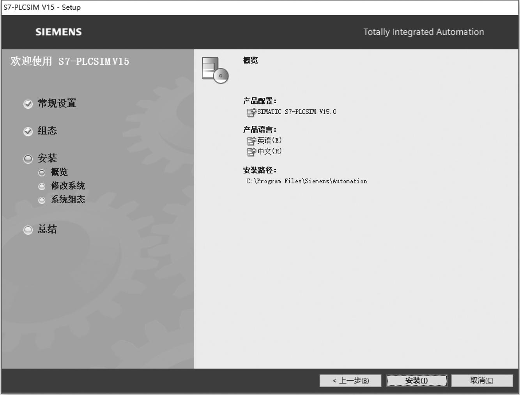
Task: Click the install path C:\Program Files\Siemens\Automation
Action: click(307, 181)
